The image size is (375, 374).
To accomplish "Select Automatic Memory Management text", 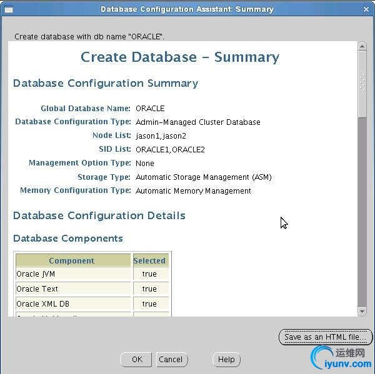I will (193, 191).
